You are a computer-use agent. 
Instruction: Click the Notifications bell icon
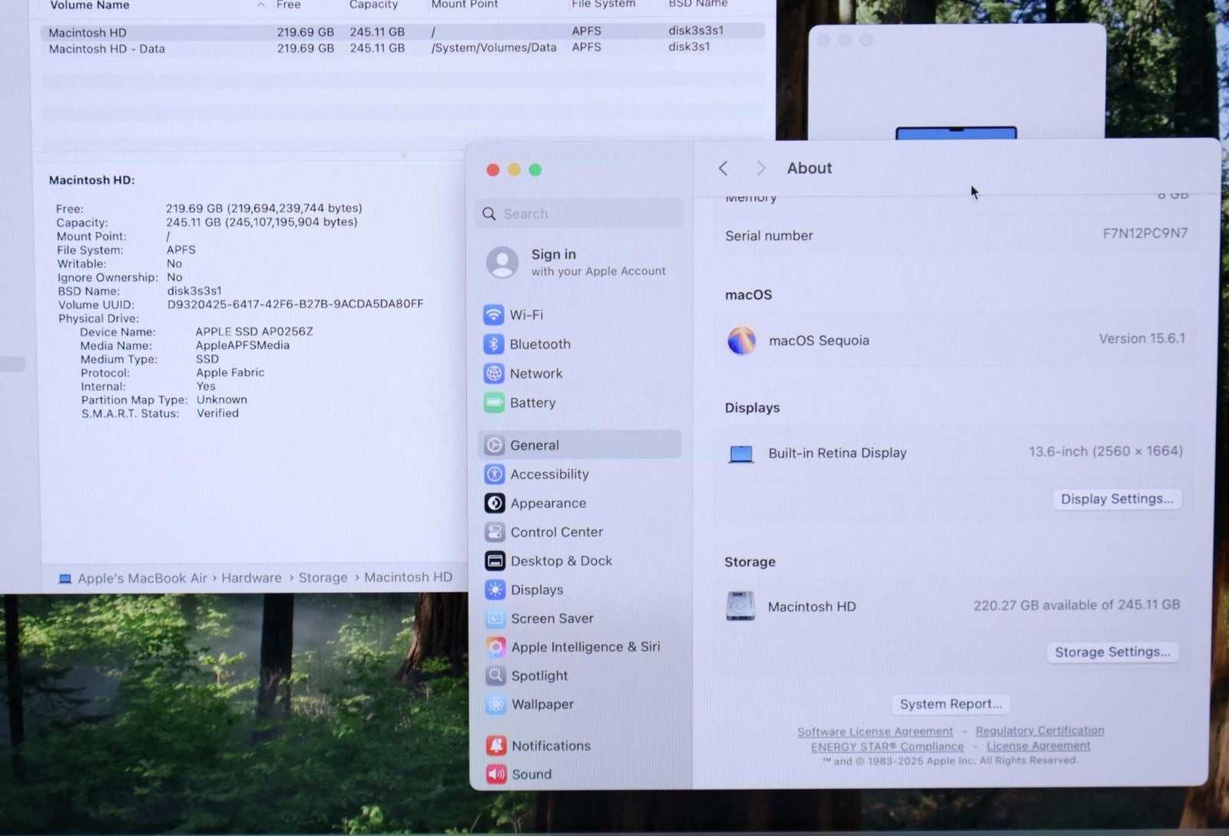(x=496, y=745)
